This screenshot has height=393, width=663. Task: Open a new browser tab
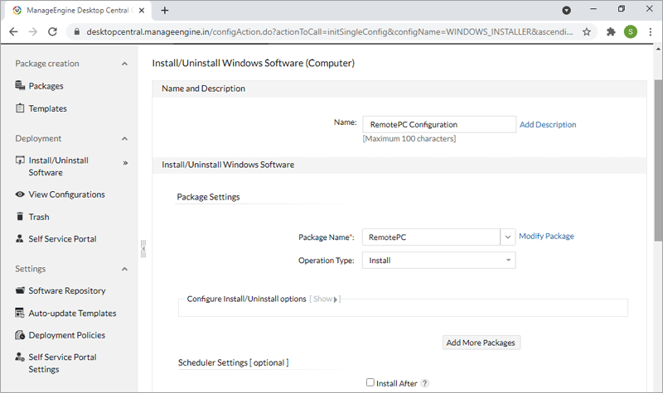point(165,10)
